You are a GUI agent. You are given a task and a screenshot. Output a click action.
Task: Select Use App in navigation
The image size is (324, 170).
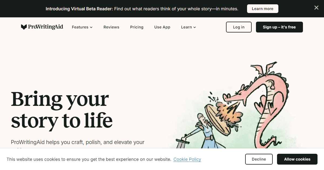[162, 27]
